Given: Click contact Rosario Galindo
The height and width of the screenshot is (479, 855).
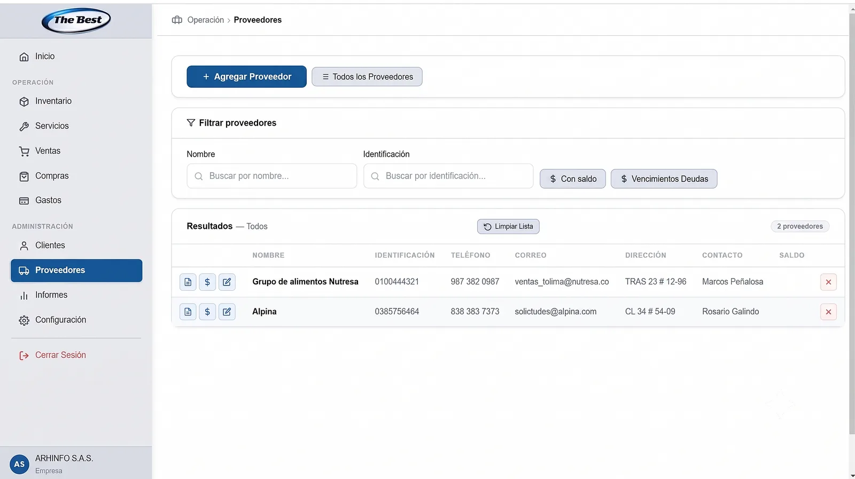Looking at the screenshot, I should point(730,312).
